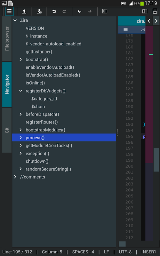
Task: Switch to File browser tab
Action: (x=7, y=38)
